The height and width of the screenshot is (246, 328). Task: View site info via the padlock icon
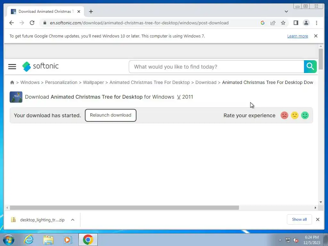(45, 23)
